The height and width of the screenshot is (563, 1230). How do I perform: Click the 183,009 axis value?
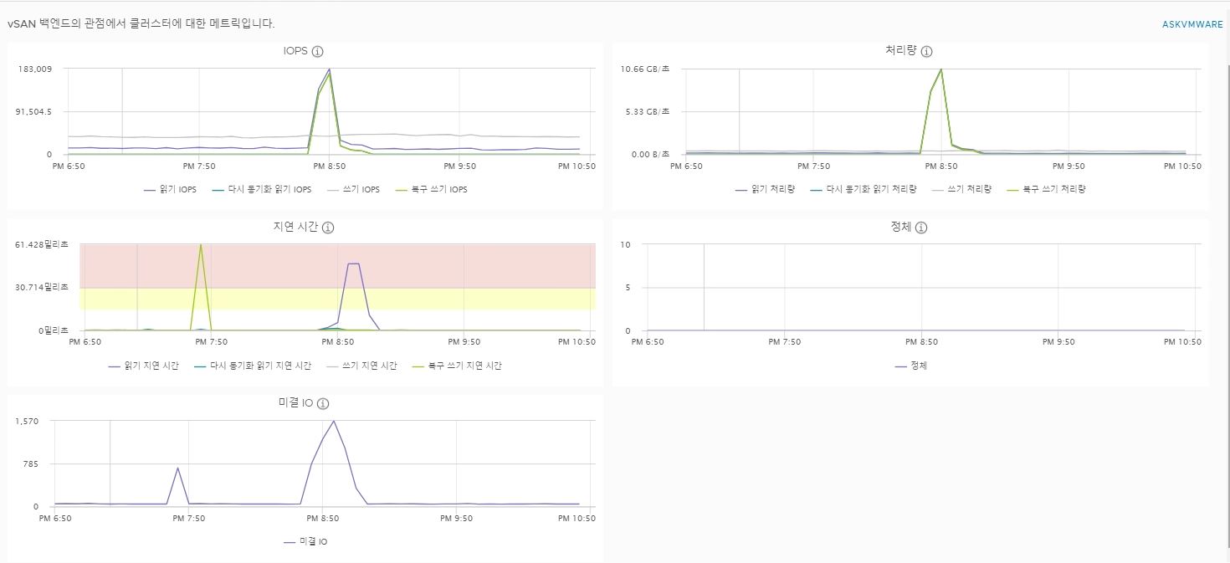(x=35, y=69)
